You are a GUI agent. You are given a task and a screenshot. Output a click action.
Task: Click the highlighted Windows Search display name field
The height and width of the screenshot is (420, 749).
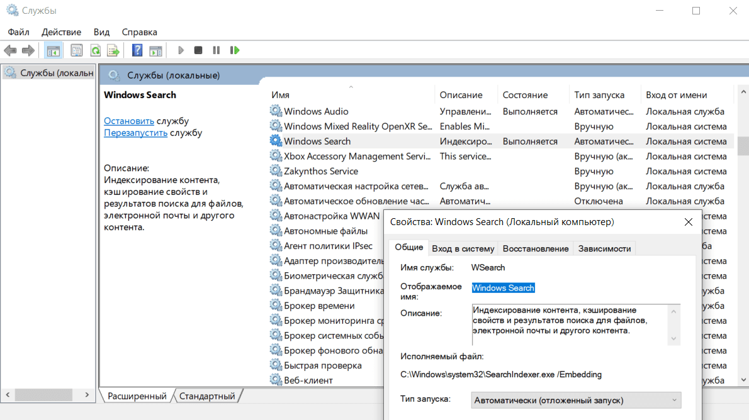pos(503,288)
